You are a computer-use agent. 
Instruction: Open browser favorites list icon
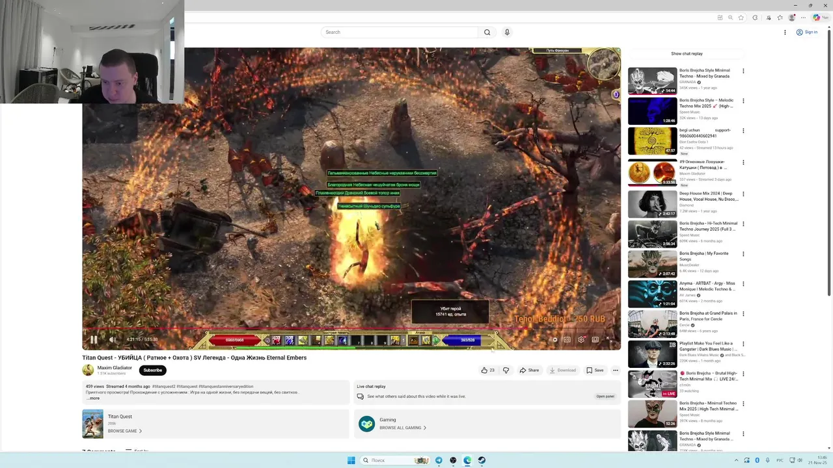pyautogui.click(x=780, y=18)
